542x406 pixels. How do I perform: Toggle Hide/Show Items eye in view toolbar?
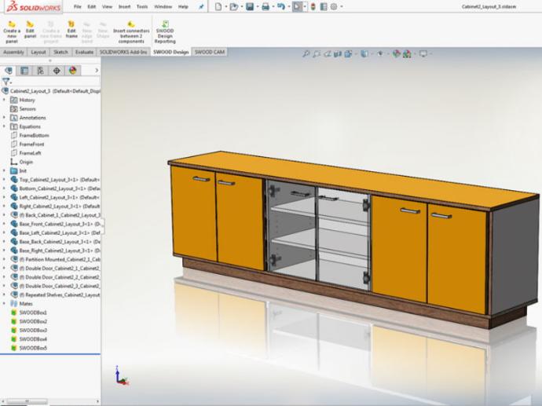click(x=379, y=54)
